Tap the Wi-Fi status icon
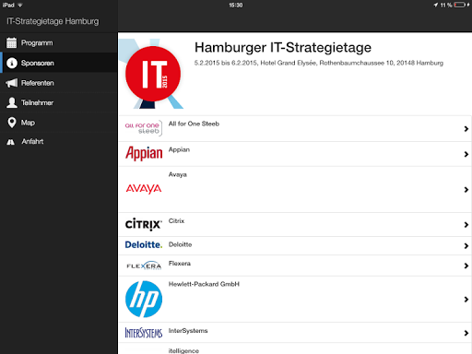The height and width of the screenshot is (354, 472). pos(20,5)
